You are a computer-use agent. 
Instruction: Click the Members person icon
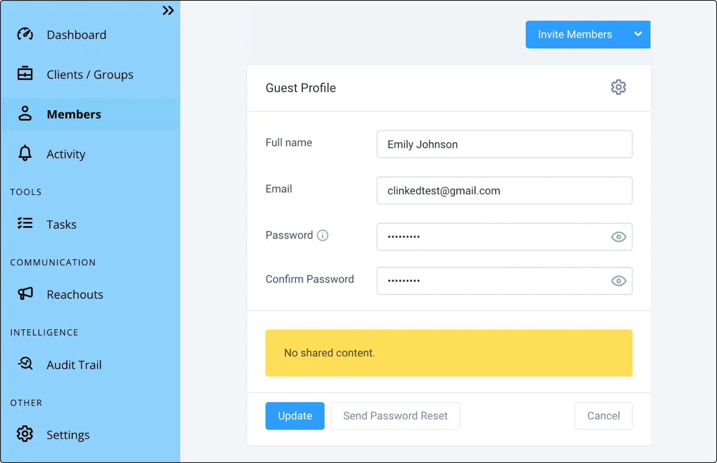click(25, 114)
